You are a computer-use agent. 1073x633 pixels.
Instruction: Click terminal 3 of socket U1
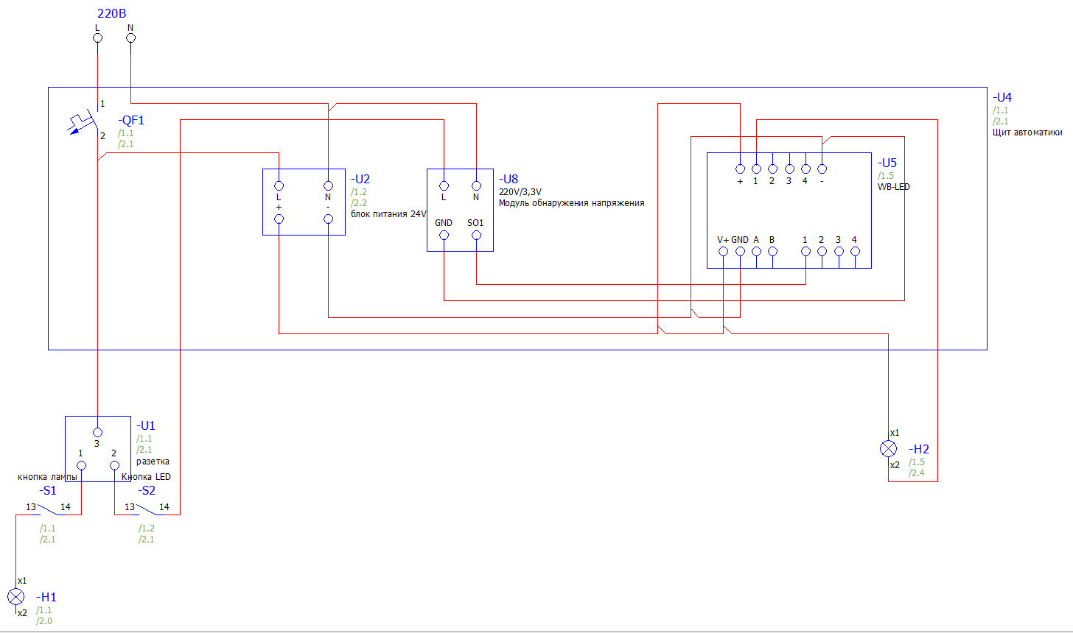[x=97, y=432]
